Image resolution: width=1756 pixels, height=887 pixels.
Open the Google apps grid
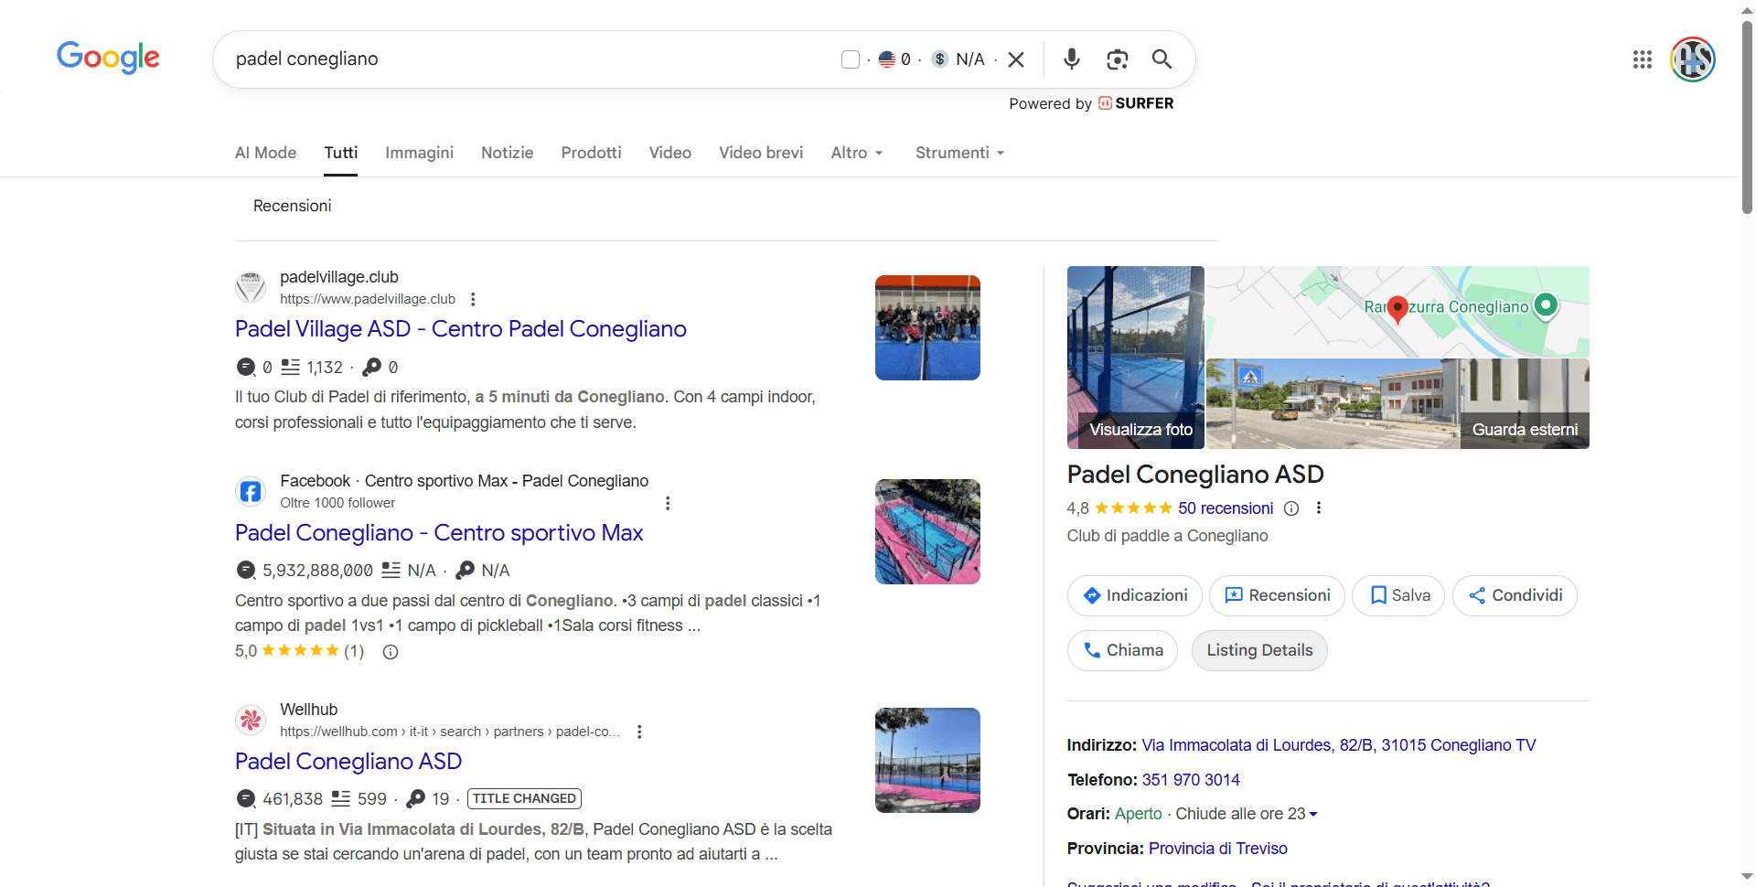coord(1642,59)
